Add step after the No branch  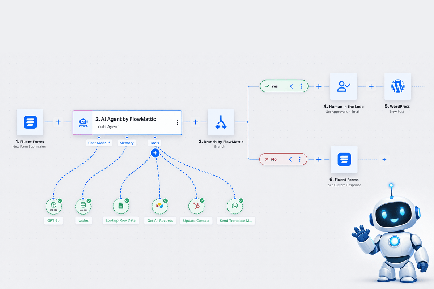pos(319,159)
